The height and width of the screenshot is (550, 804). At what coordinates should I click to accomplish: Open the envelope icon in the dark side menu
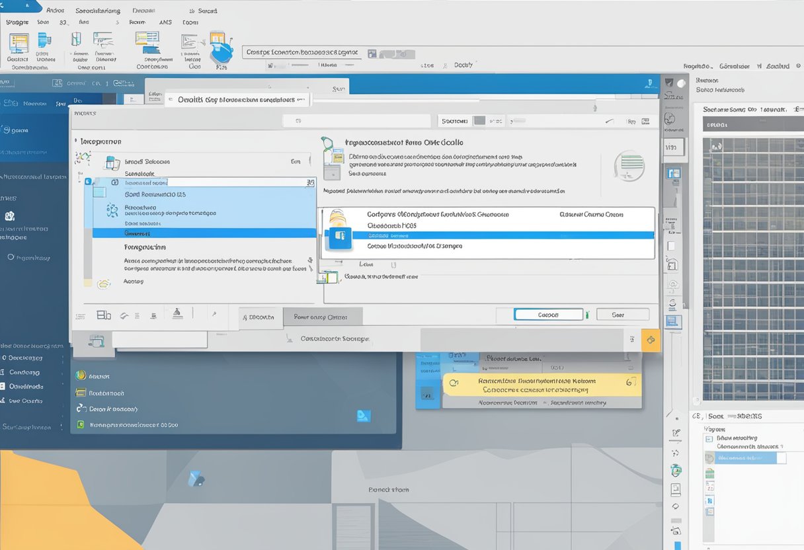click(x=9, y=216)
